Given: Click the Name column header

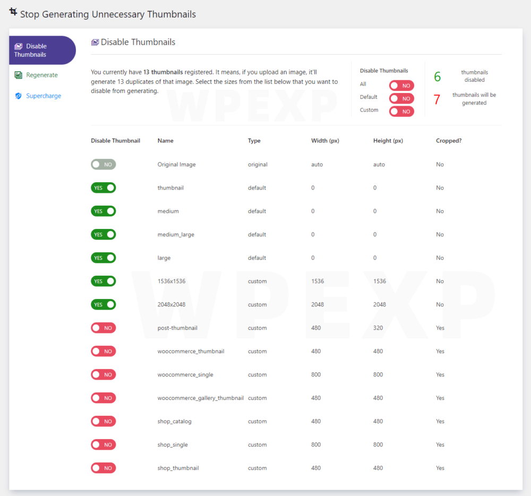Looking at the screenshot, I should 166,141.
